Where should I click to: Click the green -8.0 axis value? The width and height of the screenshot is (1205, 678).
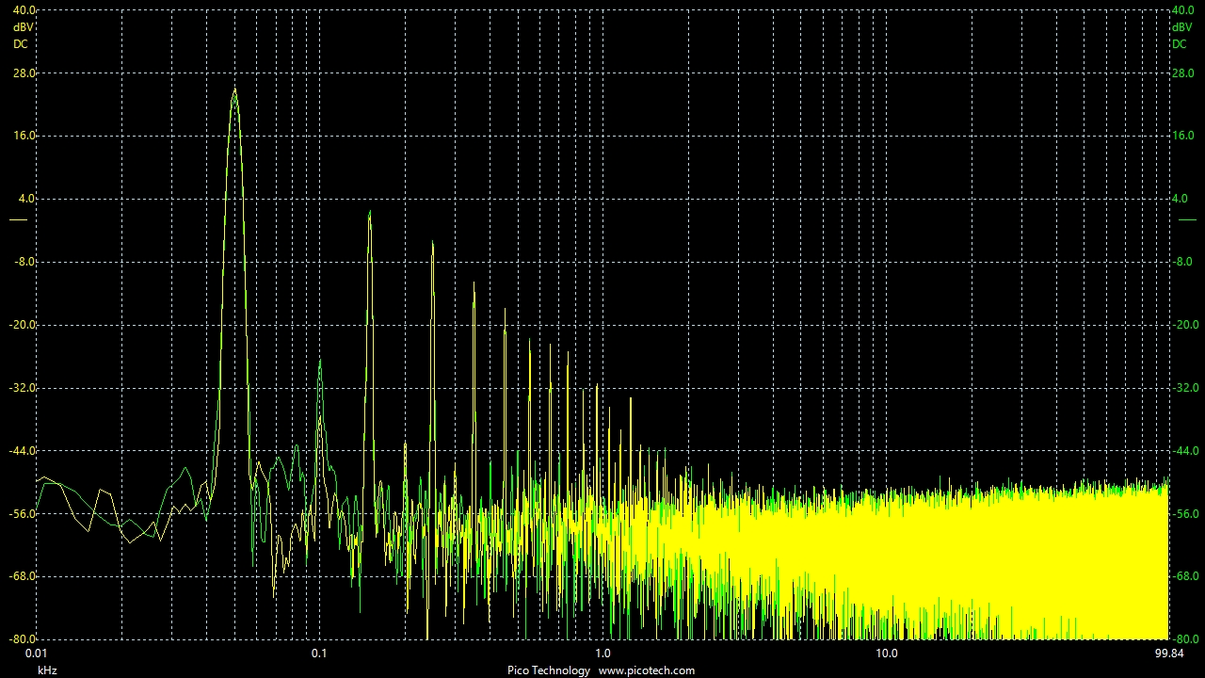click(1184, 262)
